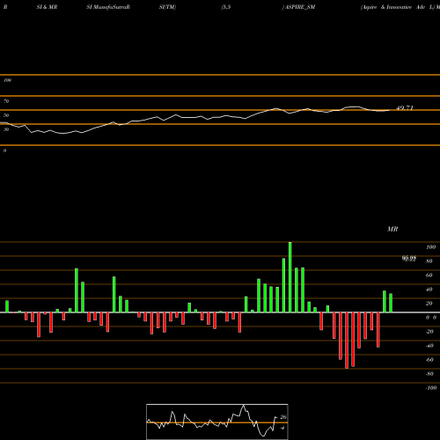
Task: Click the '(5,5' parameter text
Action: [226, 7]
